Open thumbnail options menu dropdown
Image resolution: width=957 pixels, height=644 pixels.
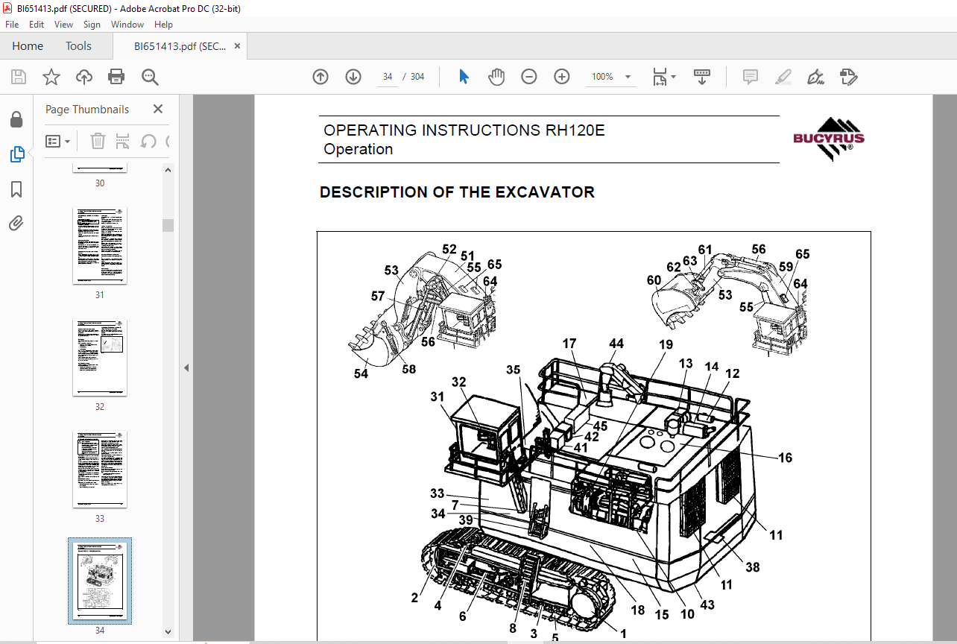pos(58,141)
